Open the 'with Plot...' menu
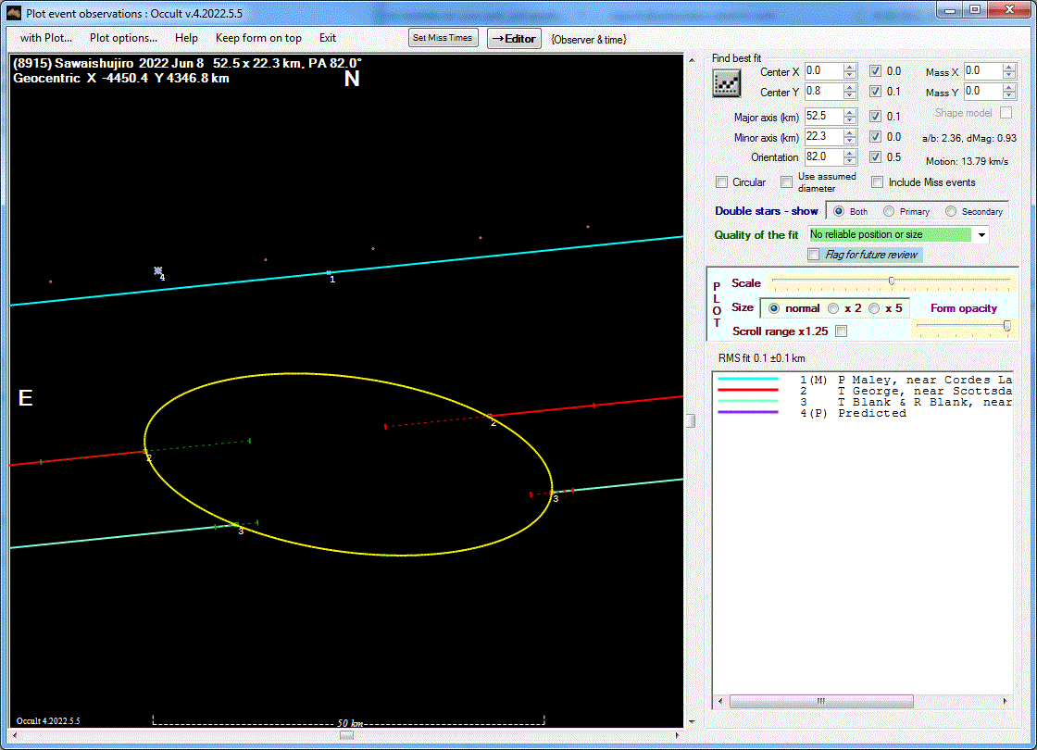Viewport: 1037px width, 750px height. [x=46, y=38]
